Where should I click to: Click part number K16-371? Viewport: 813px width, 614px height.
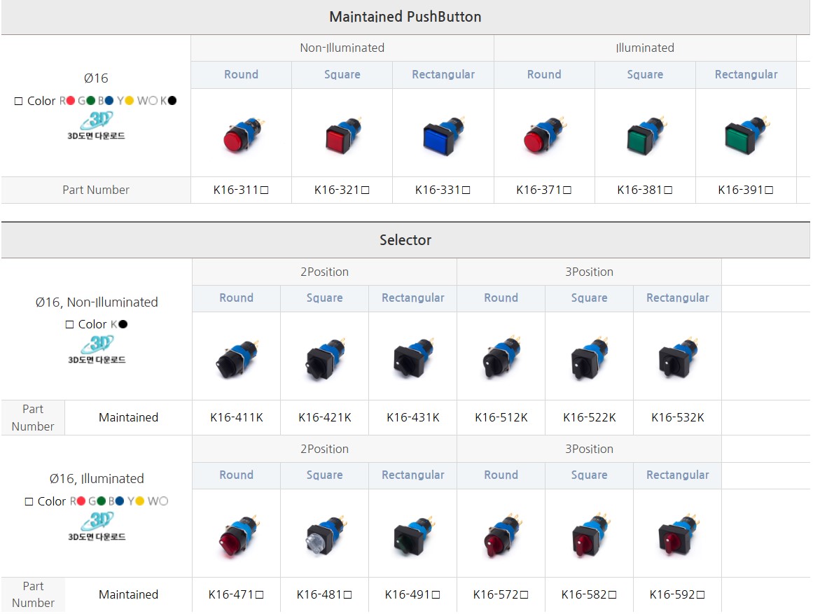point(544,190)
